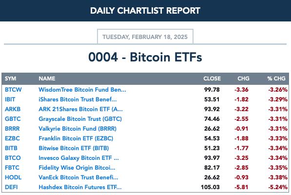The image size is (291, 195).
Task: Click the FBTC ticker
Action: click(12, 168)
